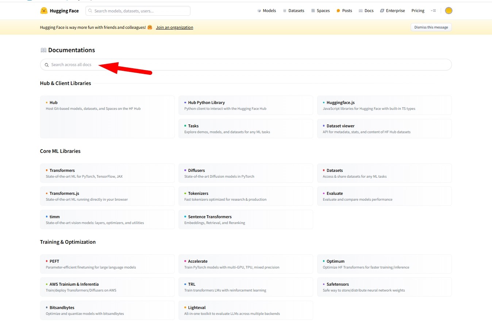
Task: Open Pricing page
Action: coord(418,11)
